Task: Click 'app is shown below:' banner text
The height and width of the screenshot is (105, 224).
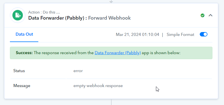Action: [161, 53]
